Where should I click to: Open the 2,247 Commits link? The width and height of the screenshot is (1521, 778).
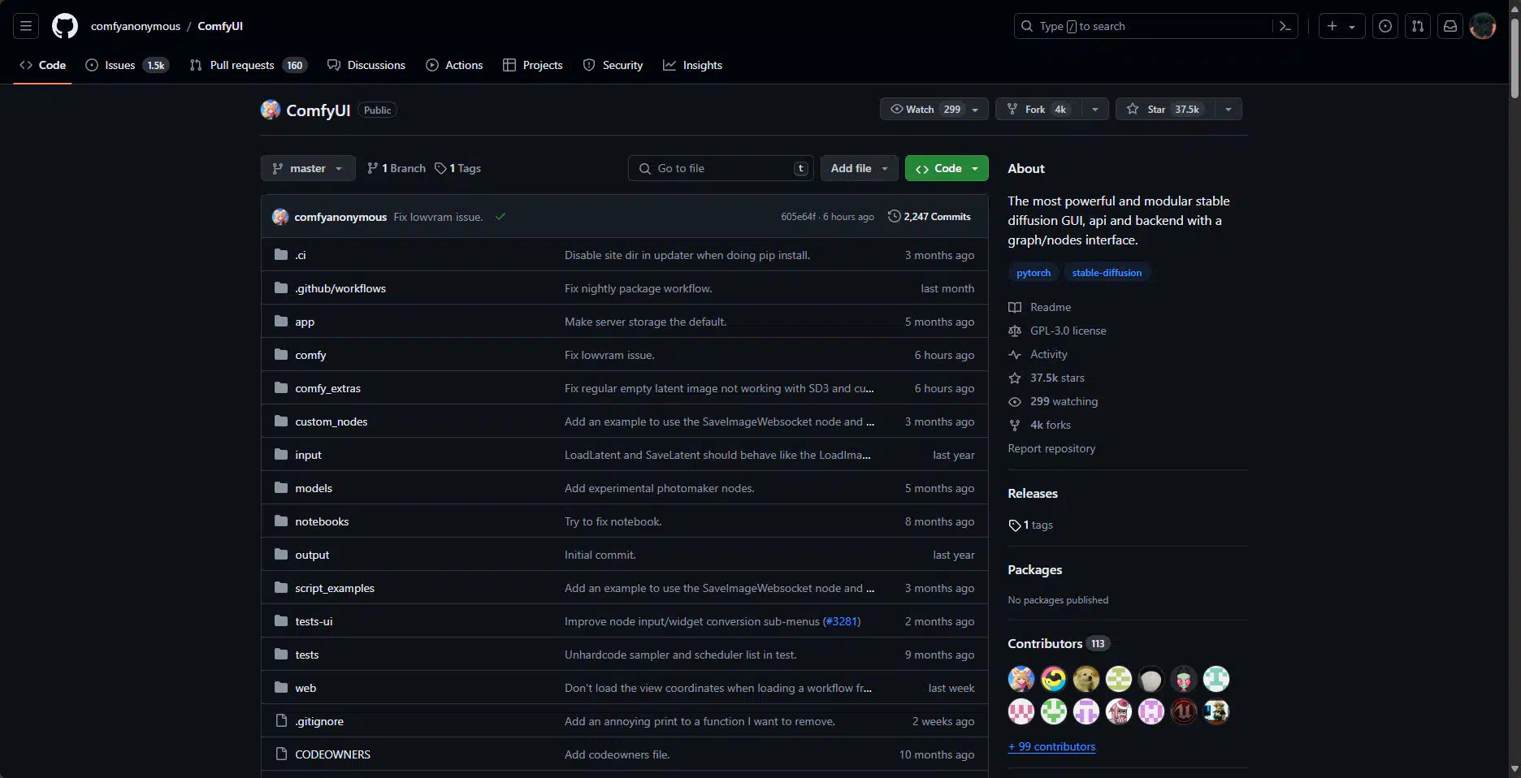point(929,216)
